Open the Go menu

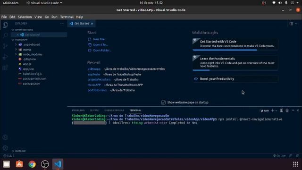pyautogui.click(x=47, y=17)
